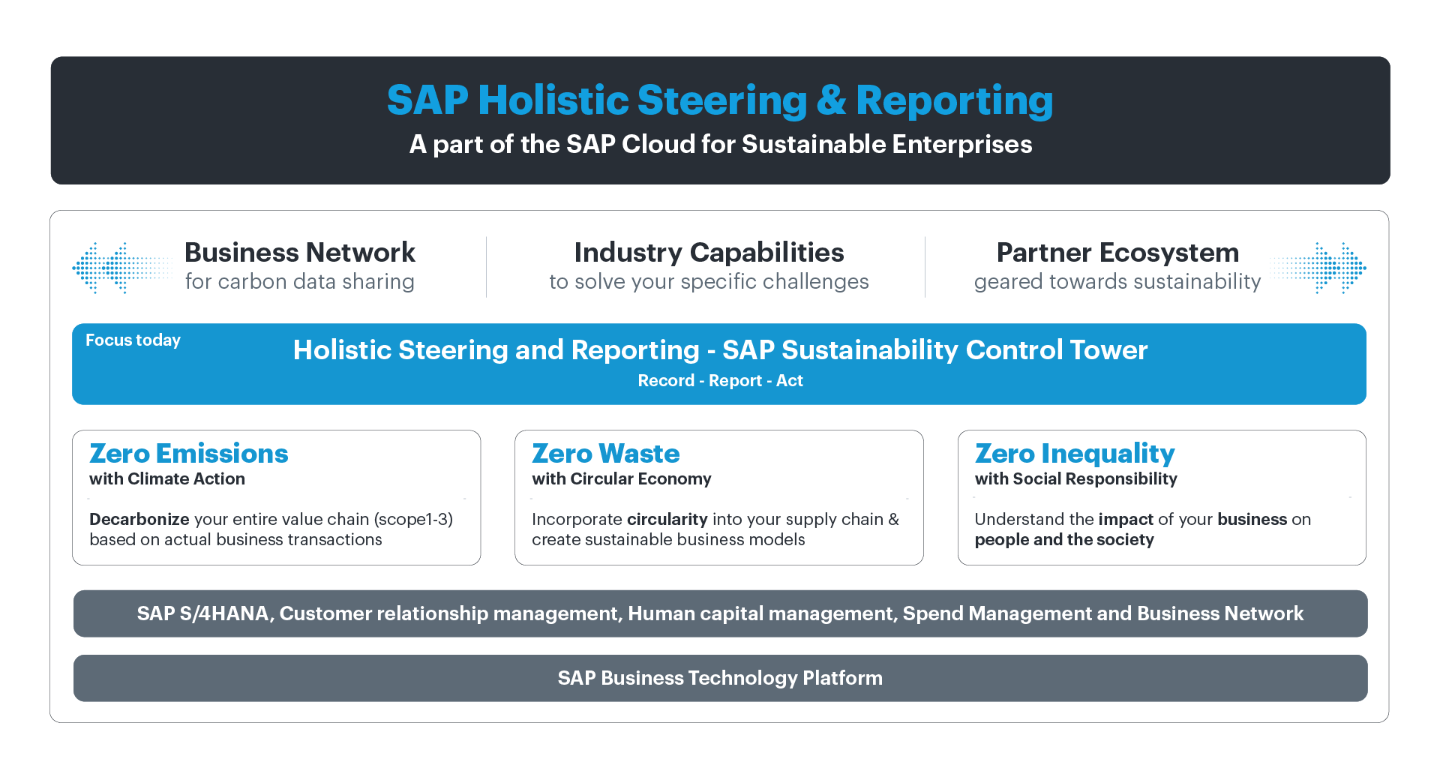Image resolution: width=1440 pixels, height=783 pixels.
Task: Click the 'Understand the impact of your business' text
Action: [x=1142, y=529]
